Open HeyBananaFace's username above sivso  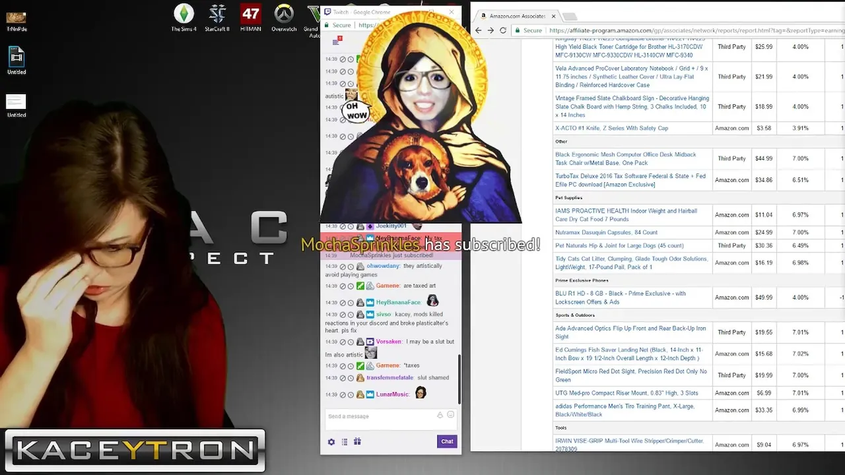(x=398, y=303)
